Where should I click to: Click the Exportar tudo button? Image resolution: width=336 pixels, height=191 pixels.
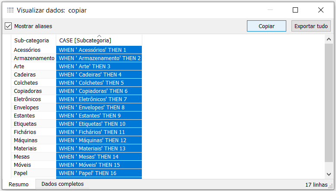[311, 26]
